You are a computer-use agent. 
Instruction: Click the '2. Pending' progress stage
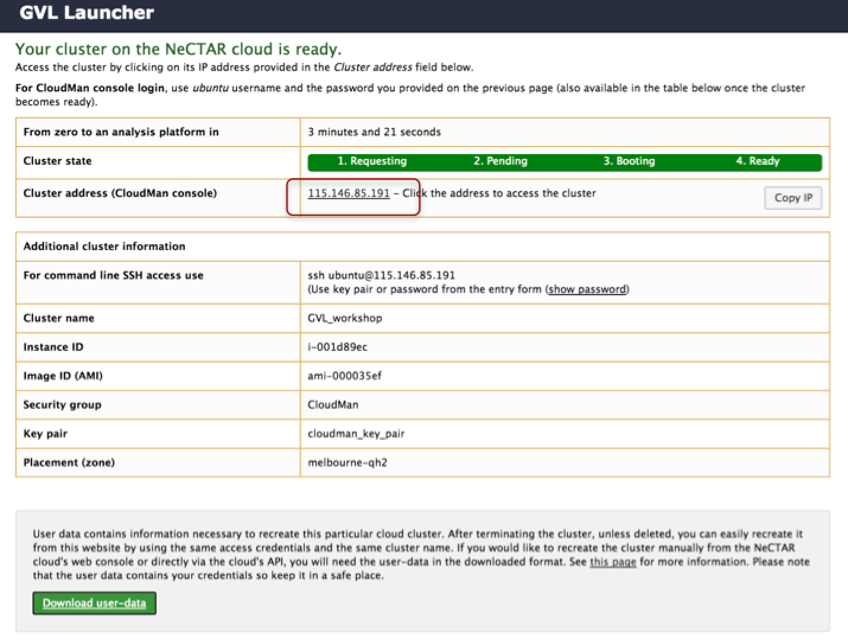pos(500,161)
